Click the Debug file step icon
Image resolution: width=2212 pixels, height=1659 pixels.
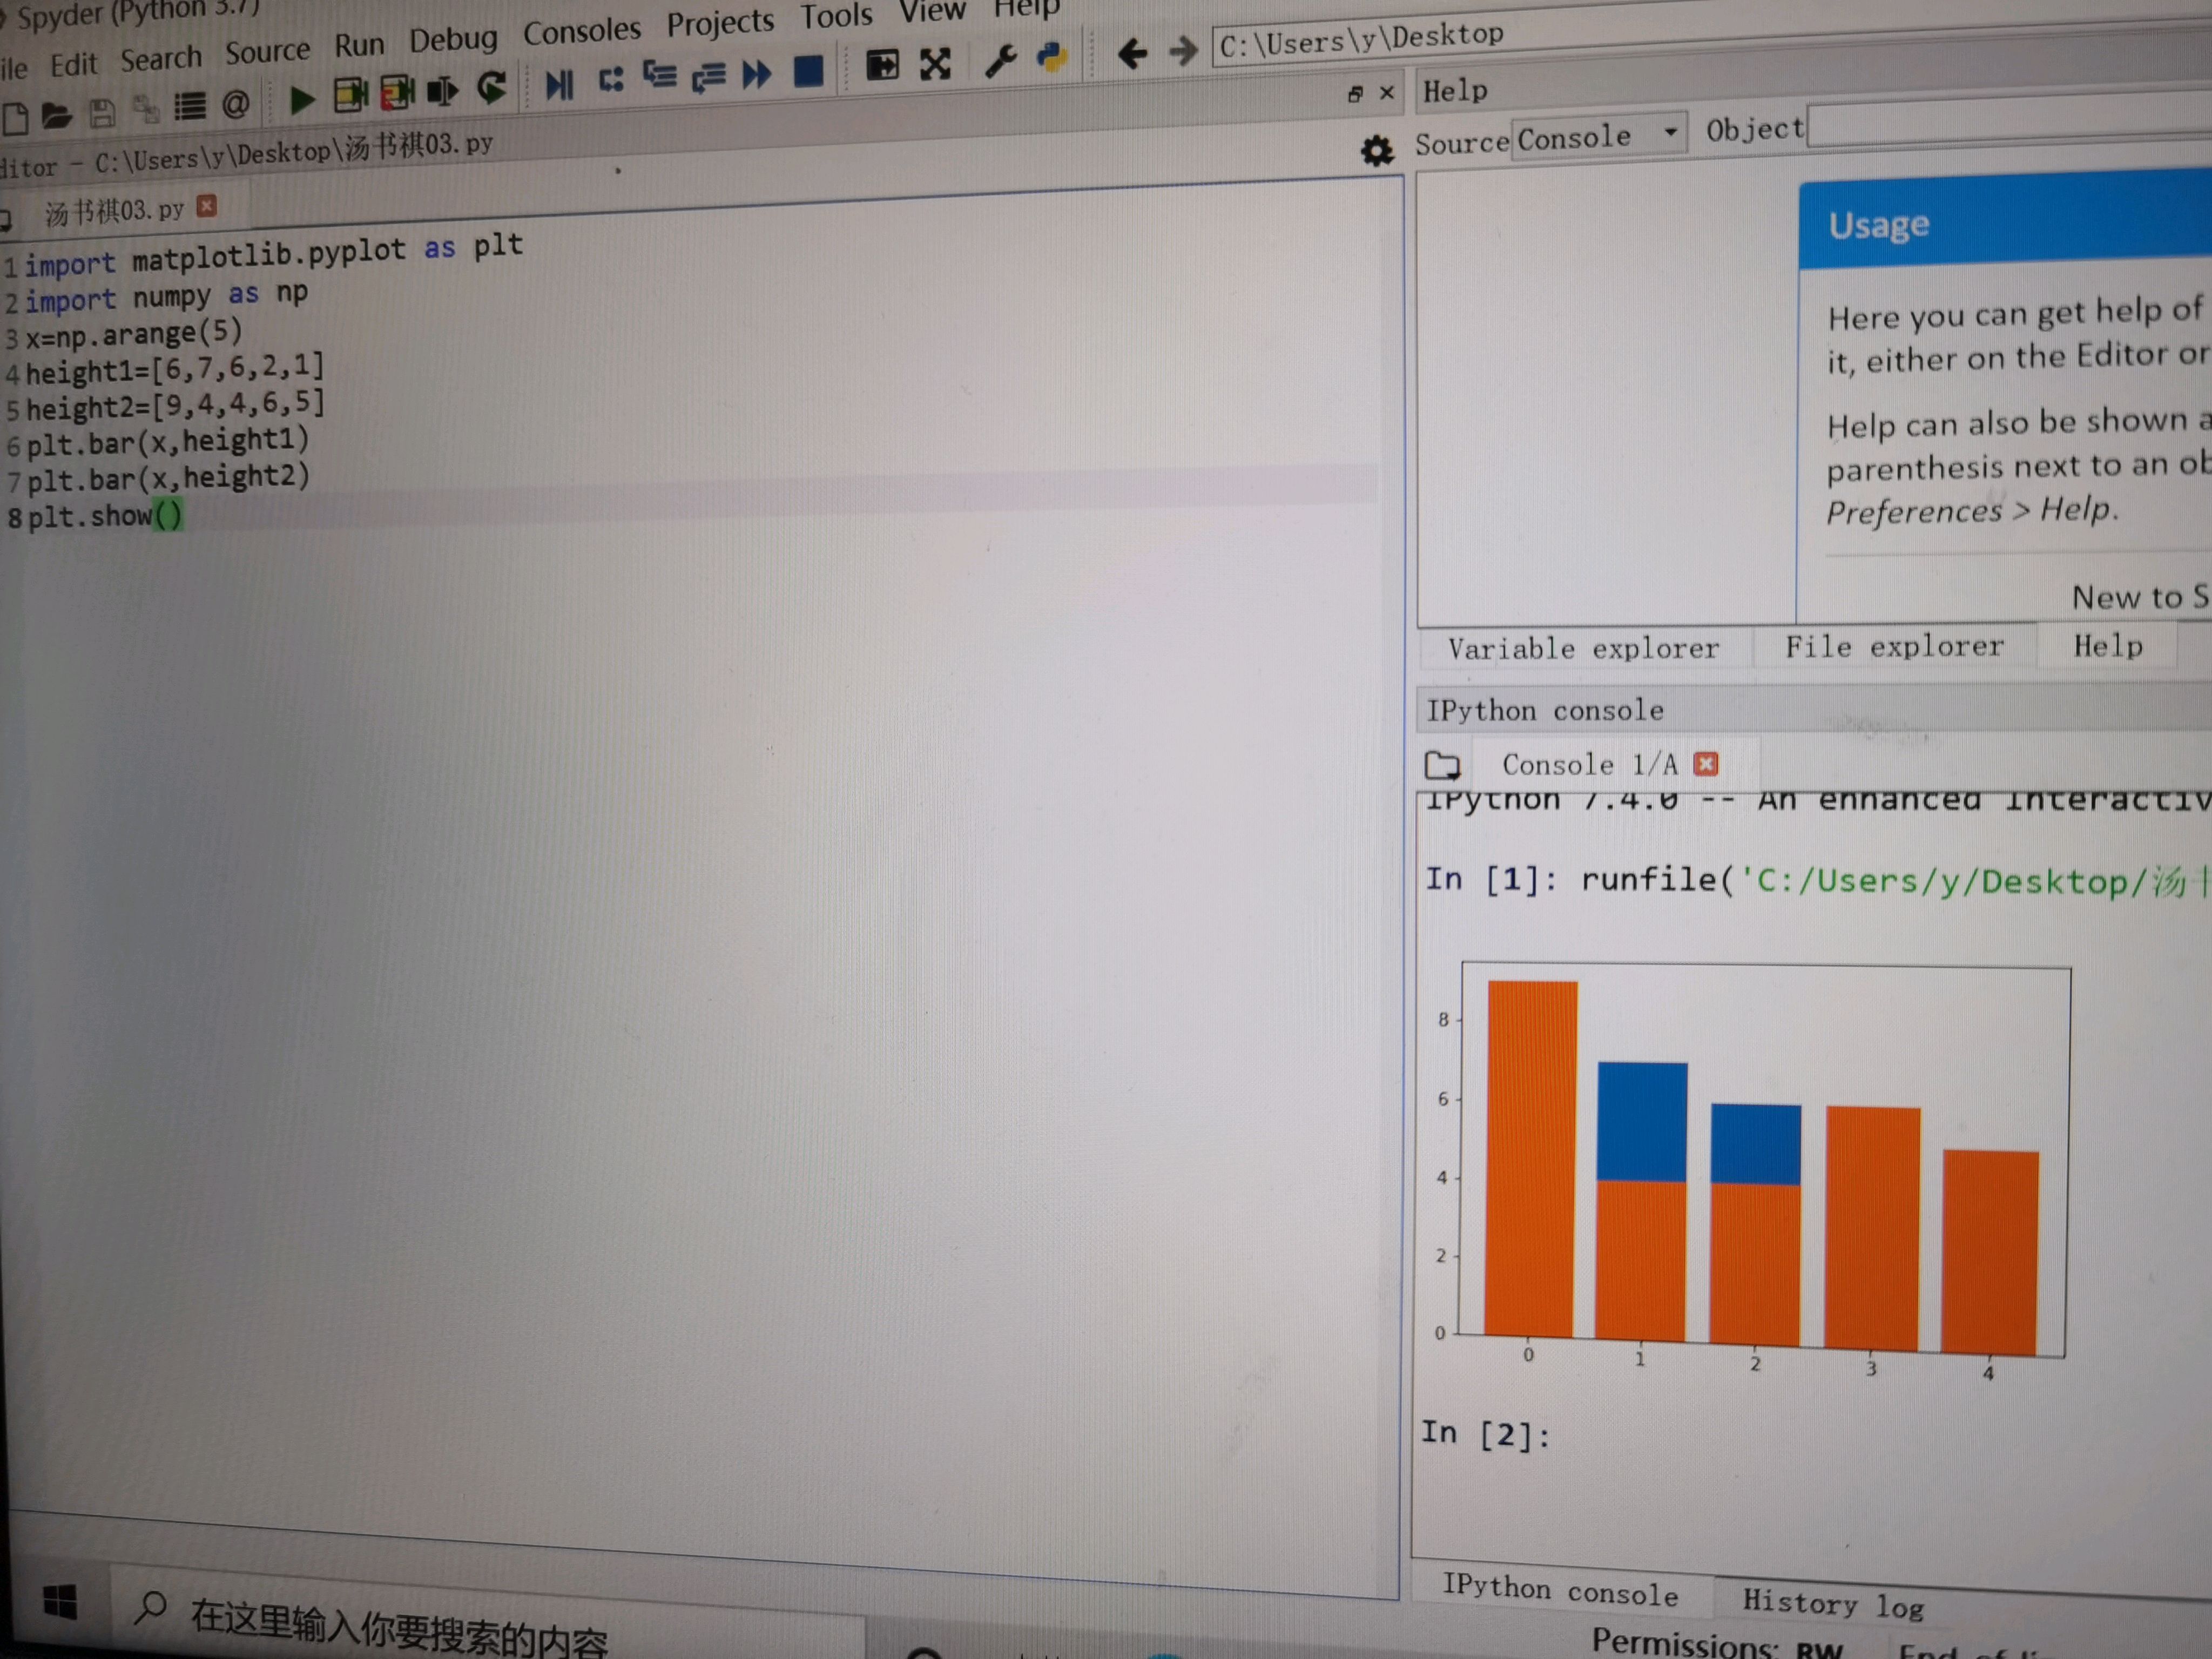[559, 84]
